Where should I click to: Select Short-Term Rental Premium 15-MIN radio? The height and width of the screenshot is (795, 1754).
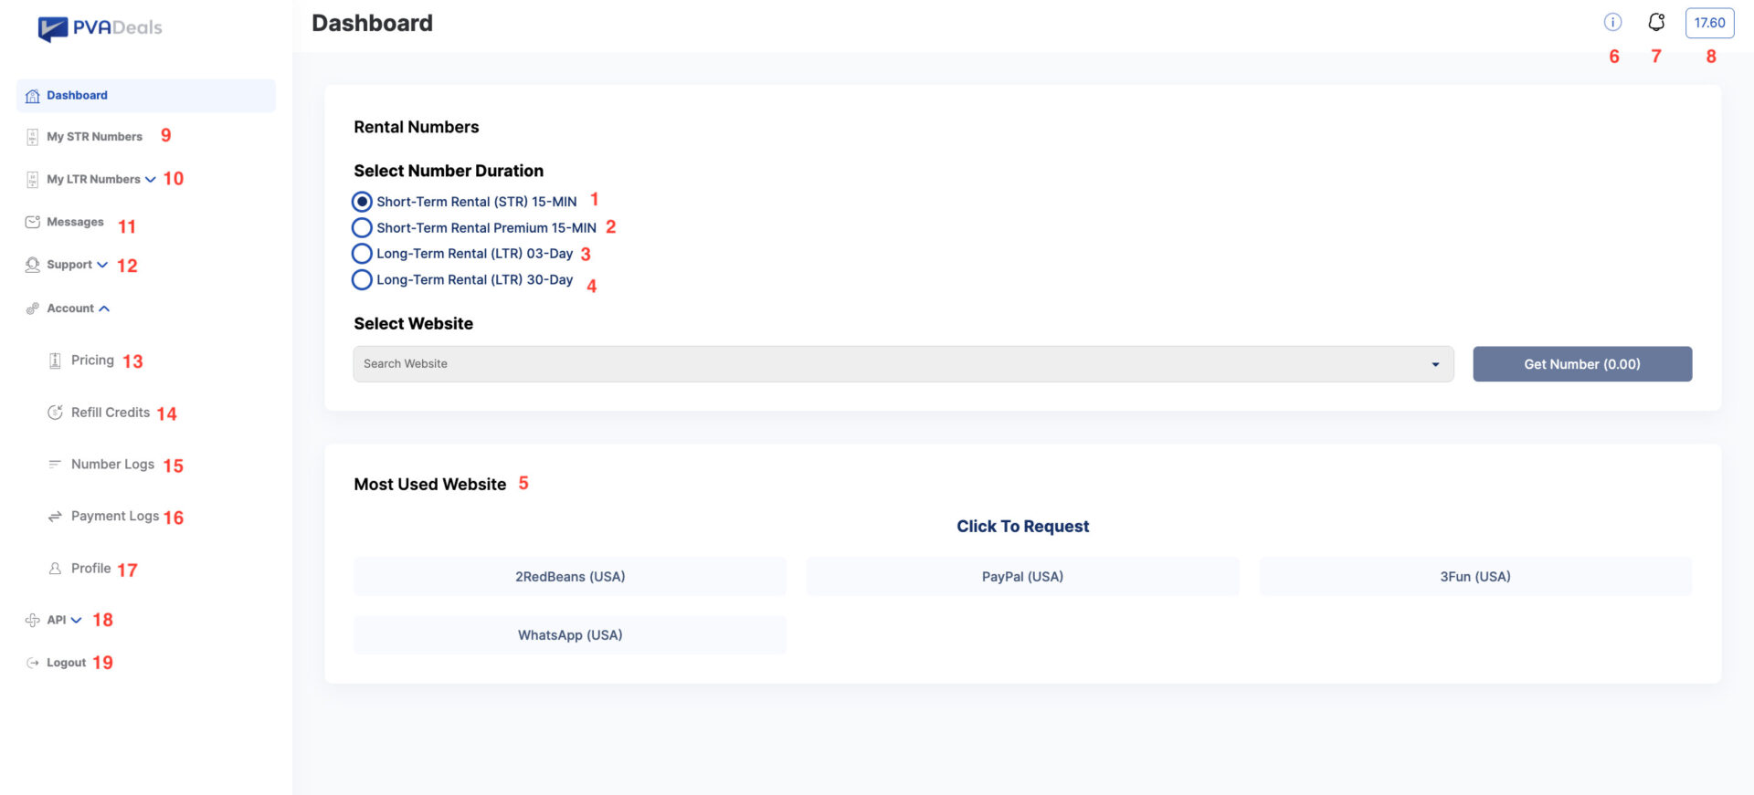click(x=362, y=227)
